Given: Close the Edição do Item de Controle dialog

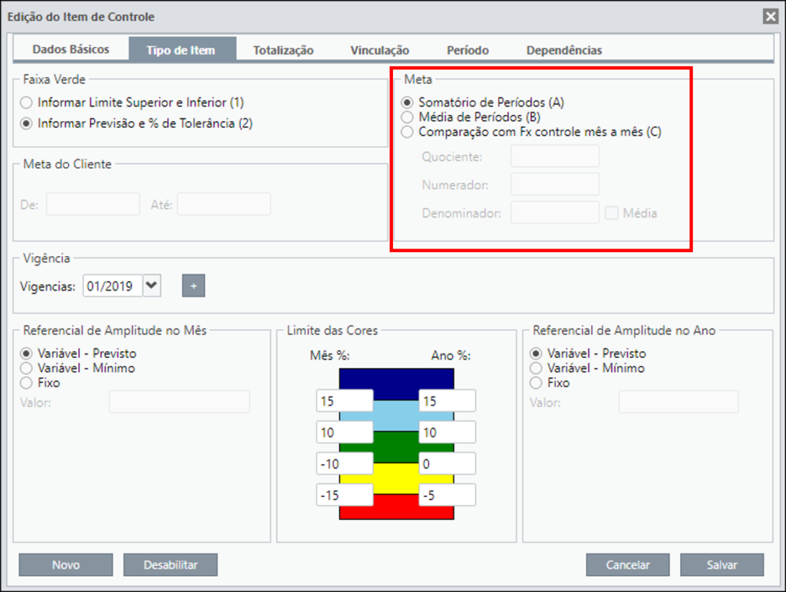Looking at the screenshot, I should pyautogui.click(x=771, y=17).
